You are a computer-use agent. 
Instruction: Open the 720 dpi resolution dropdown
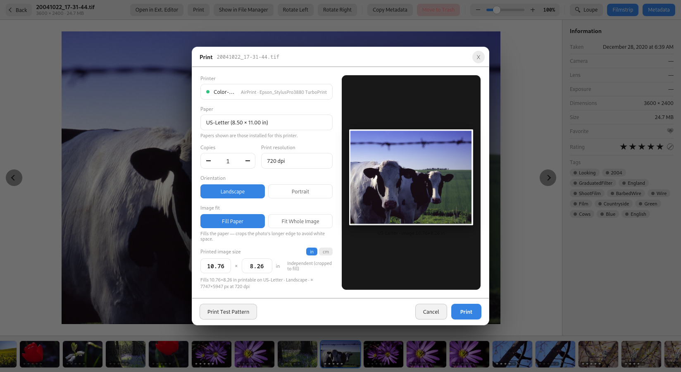297,161
